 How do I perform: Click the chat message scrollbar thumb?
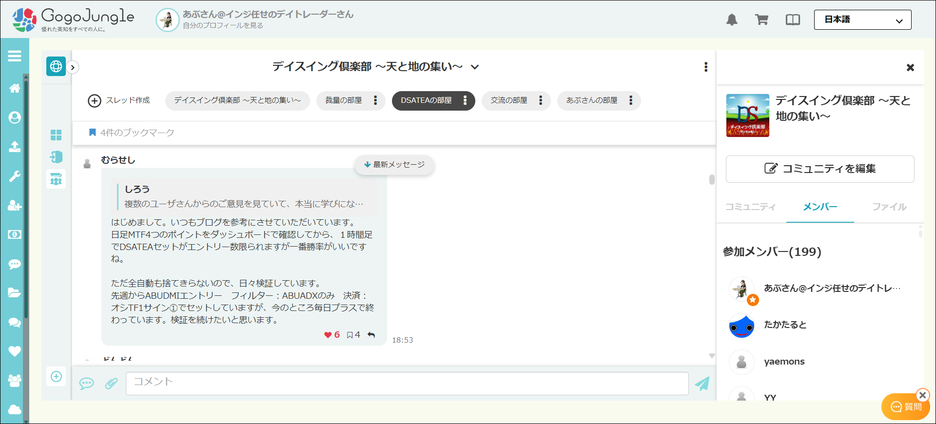point(712,179)
